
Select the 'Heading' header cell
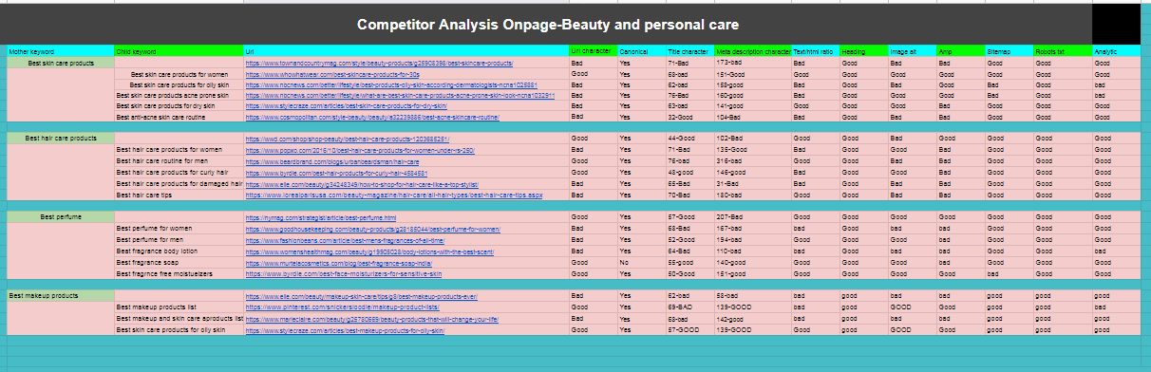864,50
